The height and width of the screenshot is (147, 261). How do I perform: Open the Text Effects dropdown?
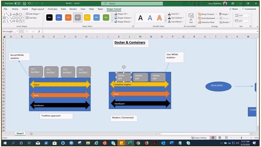175,22
